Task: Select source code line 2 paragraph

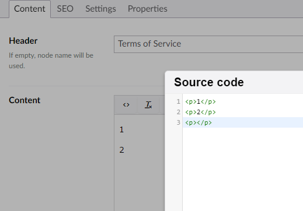Action: coord(200,112)
